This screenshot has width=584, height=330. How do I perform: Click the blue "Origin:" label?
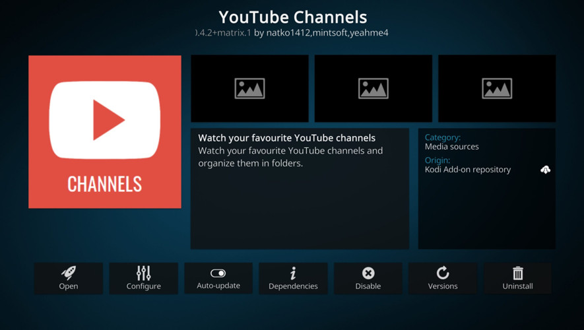(438, 160)
